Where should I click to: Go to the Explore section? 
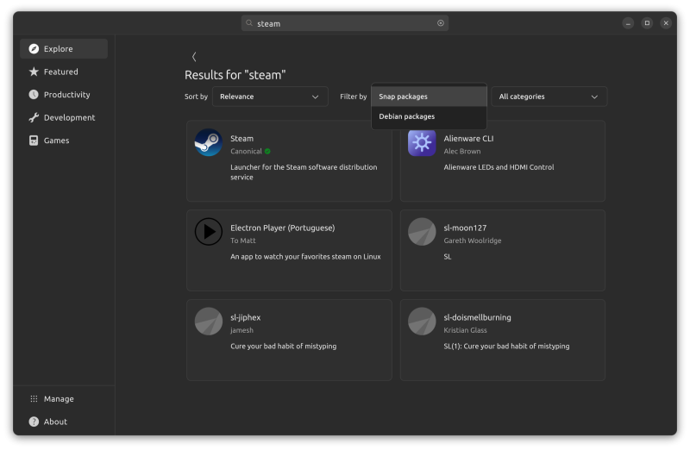coord(64,49)
